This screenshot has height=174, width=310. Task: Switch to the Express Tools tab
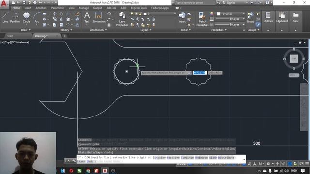coord(139,8)
